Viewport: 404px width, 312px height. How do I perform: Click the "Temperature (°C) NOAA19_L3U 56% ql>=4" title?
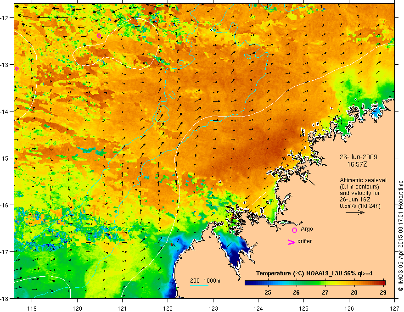coord(314,273)
